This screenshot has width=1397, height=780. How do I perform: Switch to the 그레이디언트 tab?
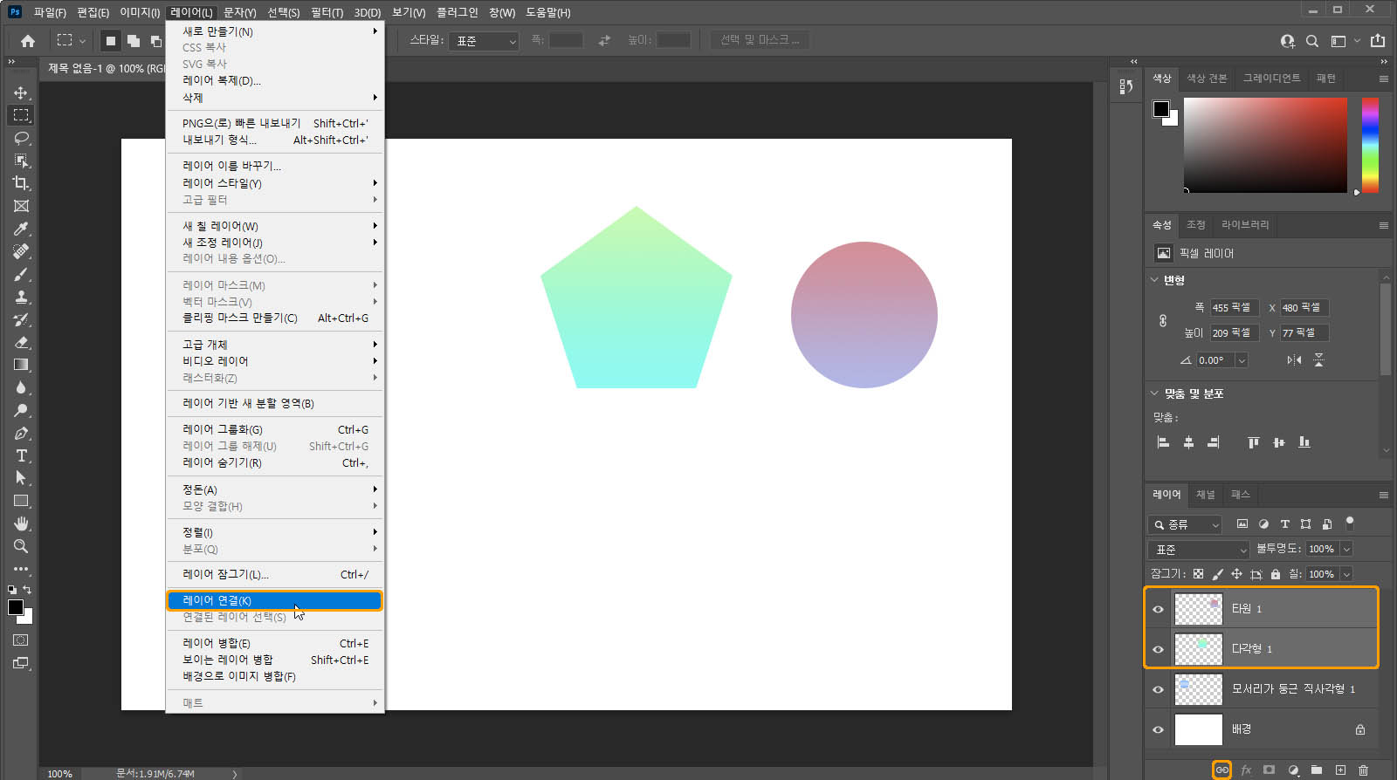coord(1271,79)
